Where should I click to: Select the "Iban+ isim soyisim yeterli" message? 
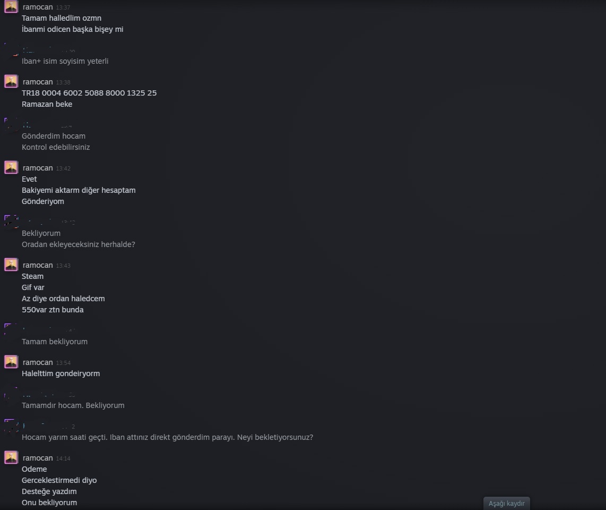[65, 61]
